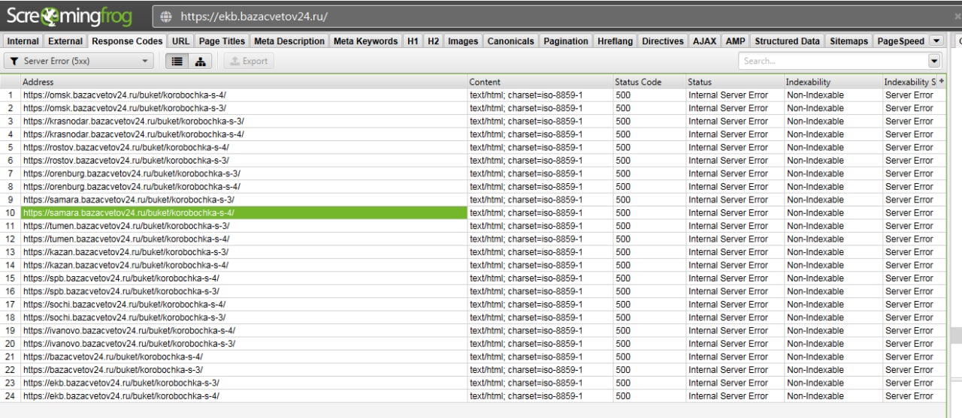Switch to the AJAX tab
Image resolution: width=962 pixels, height=418 pixels.
click(704, 41)
